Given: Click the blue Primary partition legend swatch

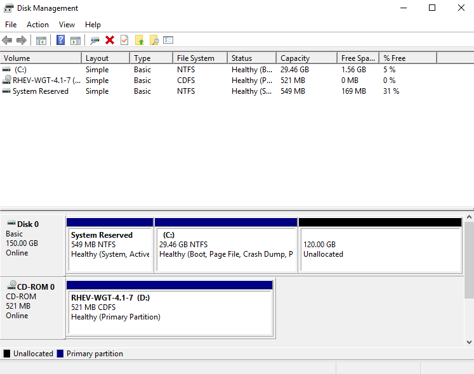Looking at the screenshot, I should [x=60, y=354].
